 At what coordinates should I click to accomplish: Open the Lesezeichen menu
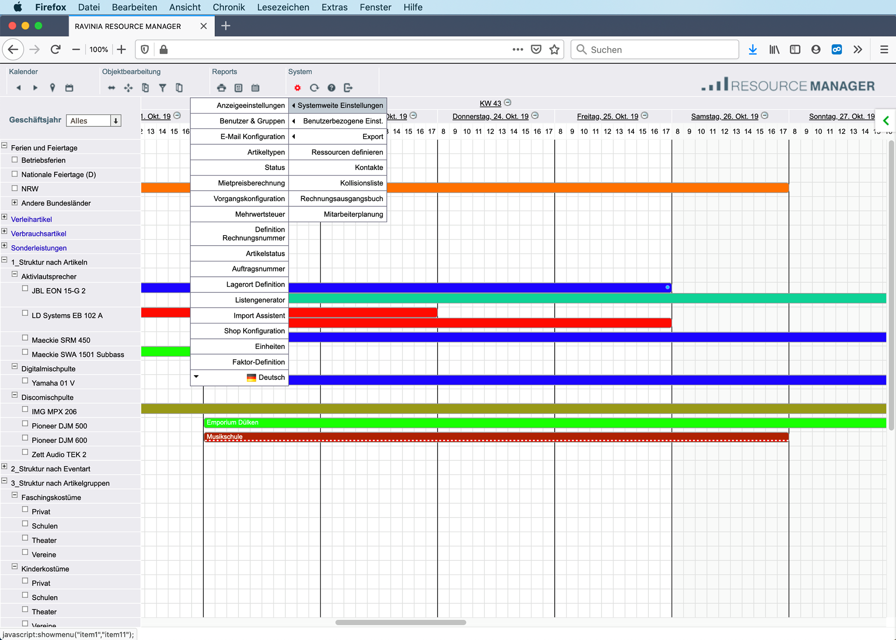click(283, 7)
